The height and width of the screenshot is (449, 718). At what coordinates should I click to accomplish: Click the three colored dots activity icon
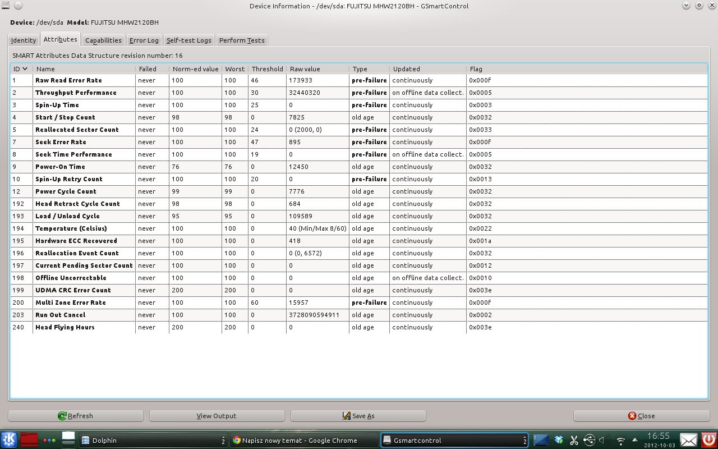(x=49, y=441)
